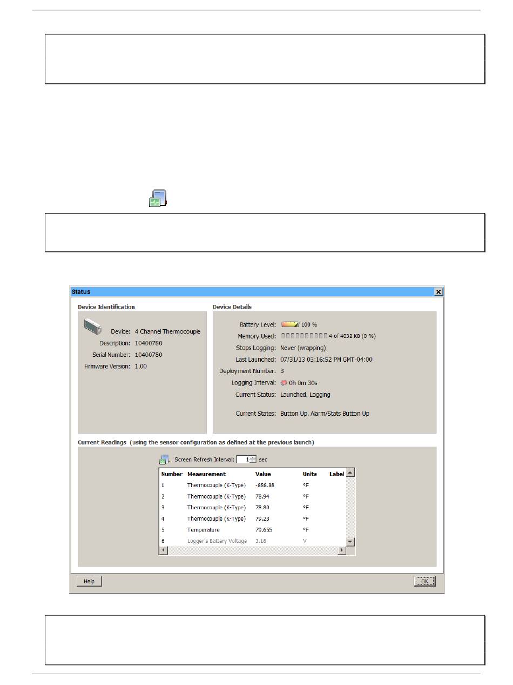
Task: Click the Firmware Version value 1.00
Action: pyautogui.click(x=140, y=367)
